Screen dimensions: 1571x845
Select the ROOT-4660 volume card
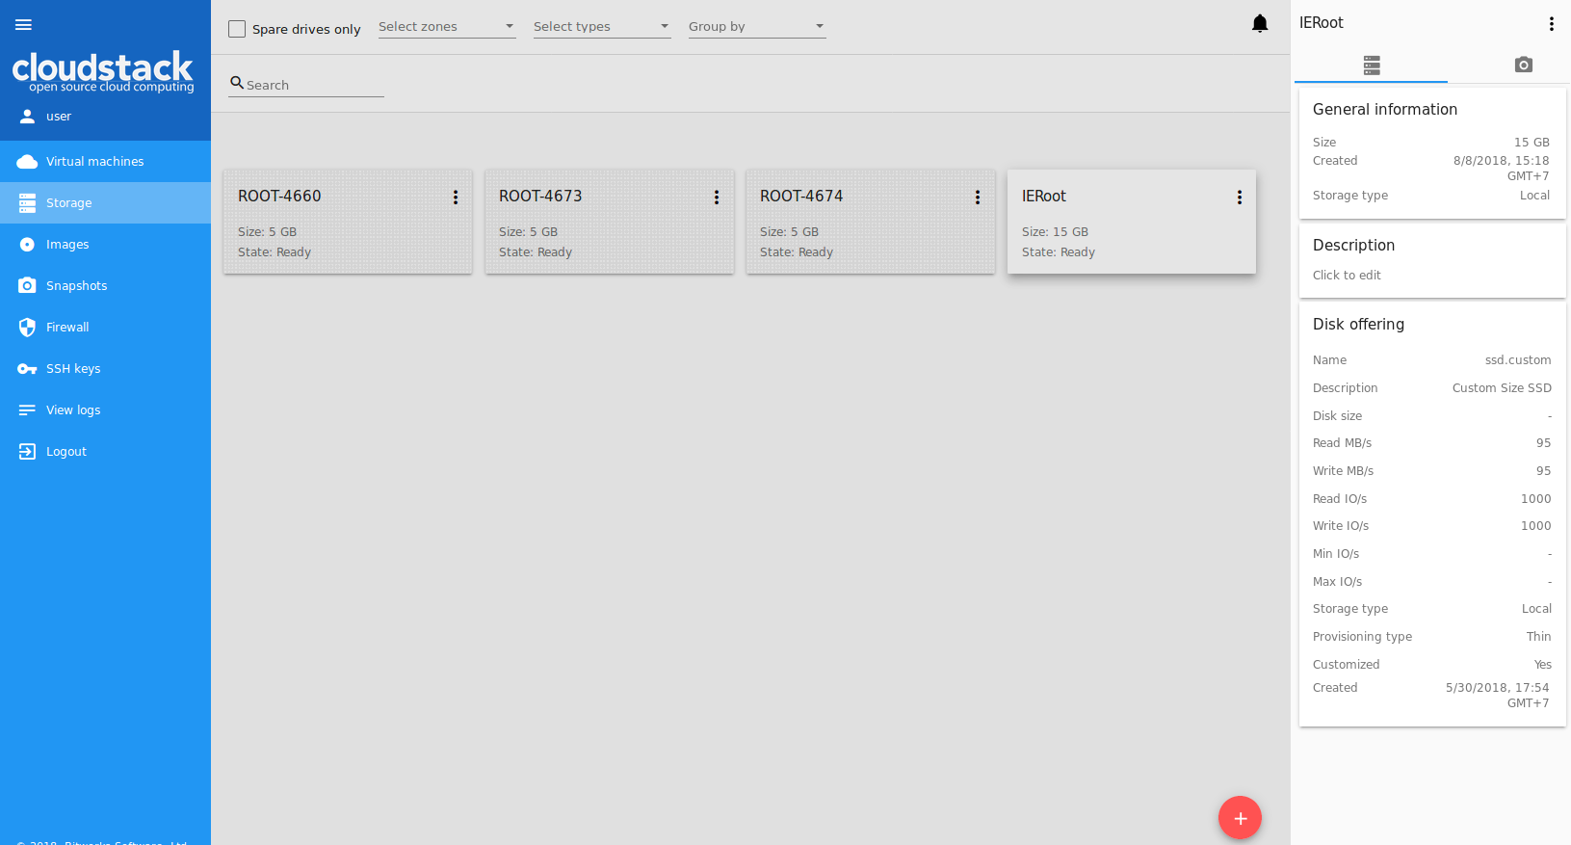[x=348, y=222]
